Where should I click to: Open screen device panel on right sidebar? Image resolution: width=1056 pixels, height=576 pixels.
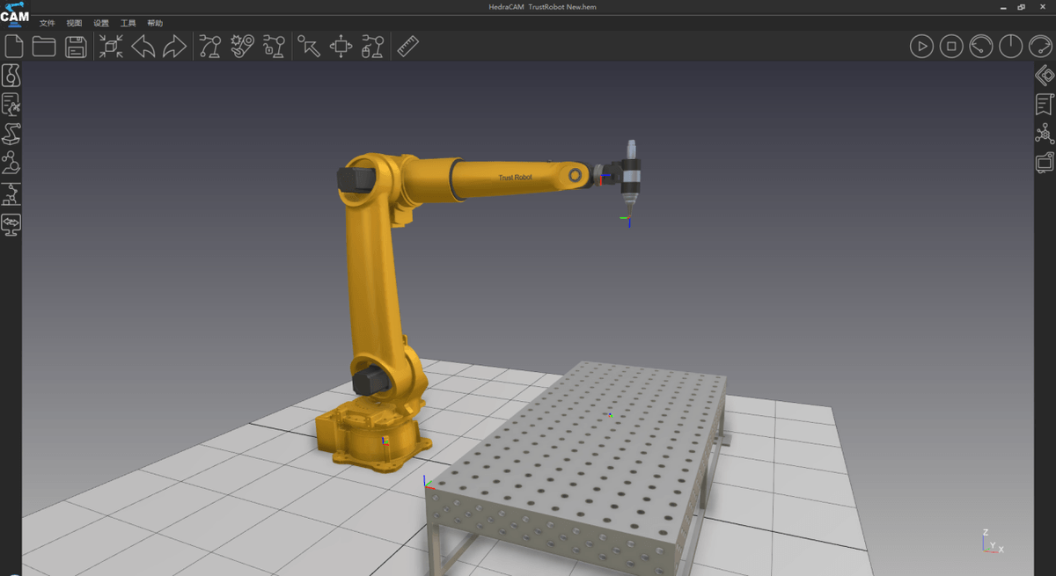pos(1045,163)
